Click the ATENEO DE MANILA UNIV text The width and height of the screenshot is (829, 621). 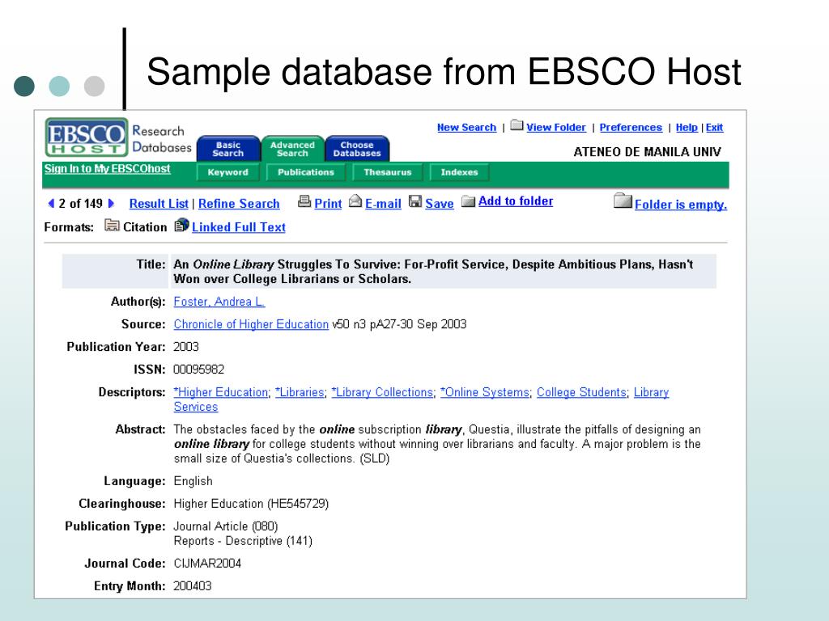[x=647, y=152]
